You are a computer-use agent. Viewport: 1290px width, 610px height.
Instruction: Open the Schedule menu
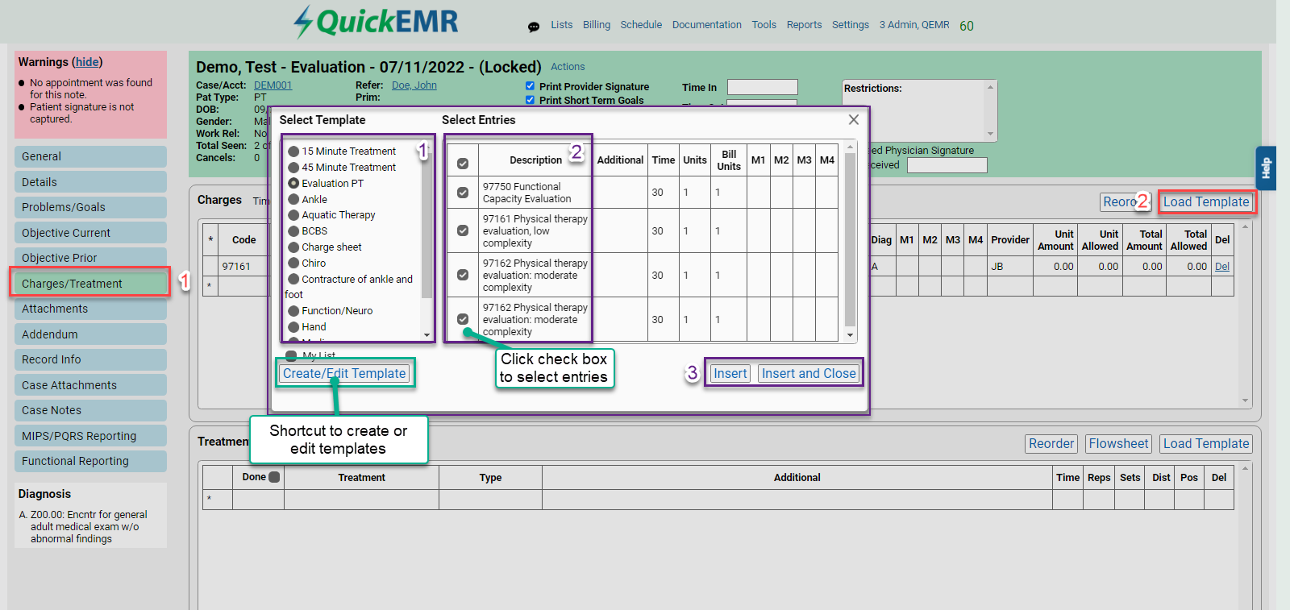[x=641, y=25]
